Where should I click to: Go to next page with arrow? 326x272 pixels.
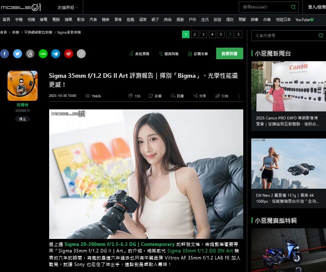(x=230, y=35)
